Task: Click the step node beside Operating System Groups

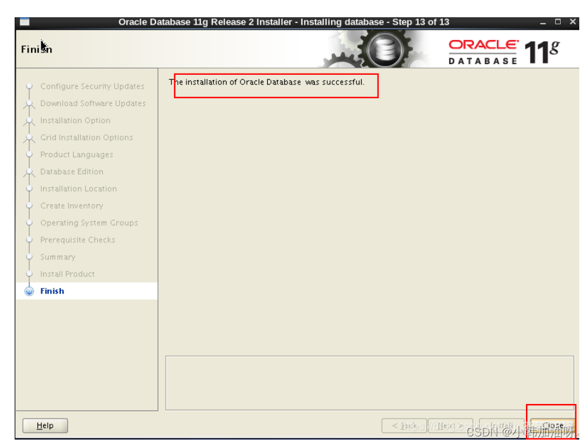Action: [29, 223]
